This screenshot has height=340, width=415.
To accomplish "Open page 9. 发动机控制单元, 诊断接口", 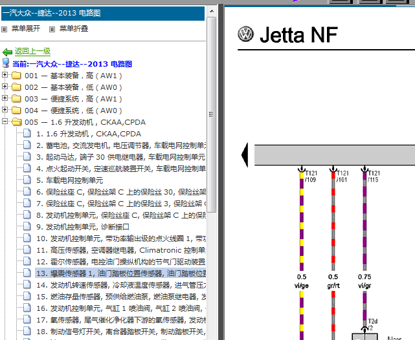I will [x=83, y=227].
